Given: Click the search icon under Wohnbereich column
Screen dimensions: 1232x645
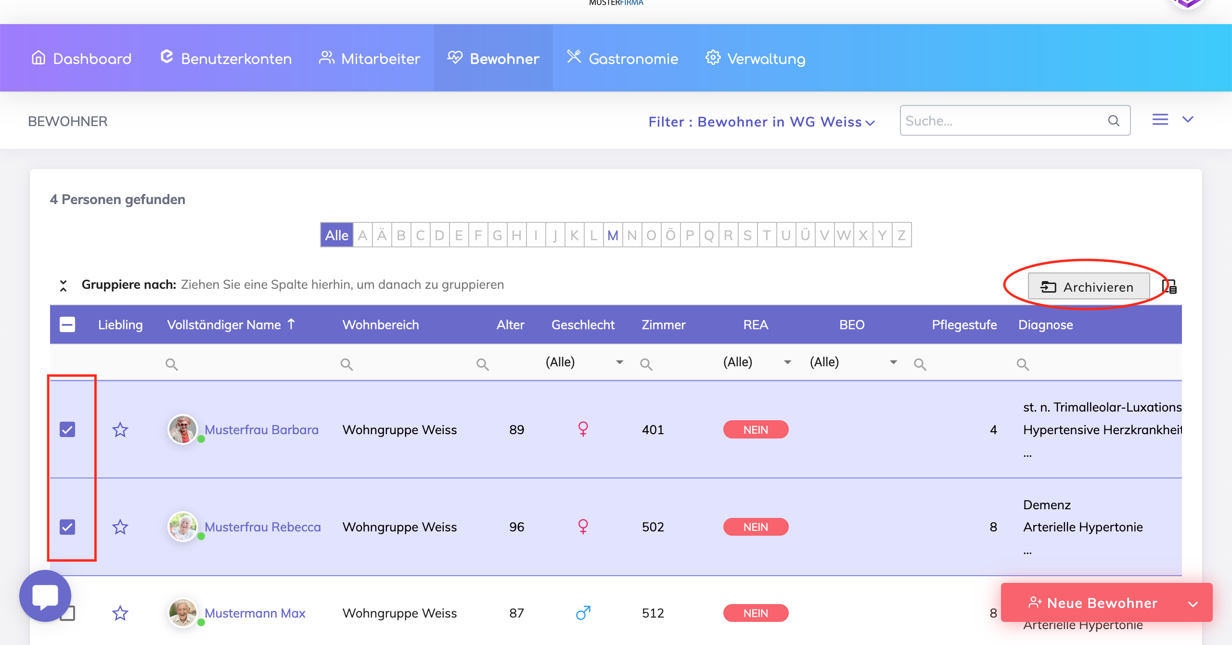Looking at the screenshot, I should (346, 364).
